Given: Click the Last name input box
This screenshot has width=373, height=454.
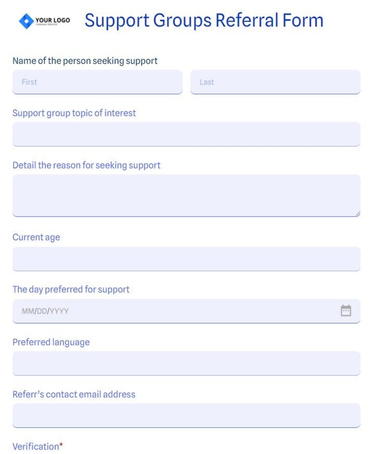Looking at the screenshot, I should click(276, 82).
